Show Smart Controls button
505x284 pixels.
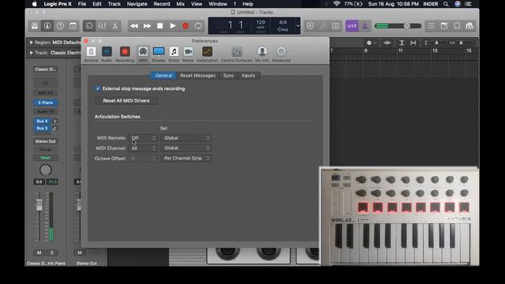pos(89,26)
